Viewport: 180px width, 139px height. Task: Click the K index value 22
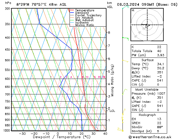click(x=159, y=47)
